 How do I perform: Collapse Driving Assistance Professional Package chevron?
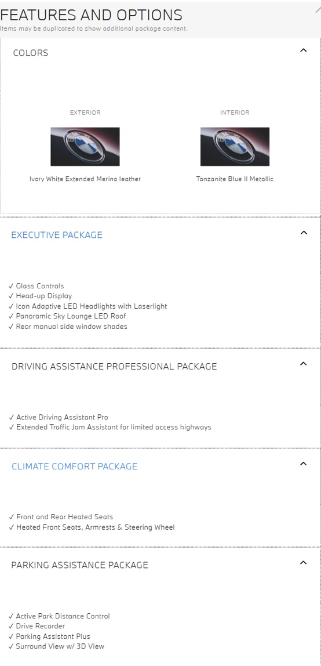click(303, 364)
